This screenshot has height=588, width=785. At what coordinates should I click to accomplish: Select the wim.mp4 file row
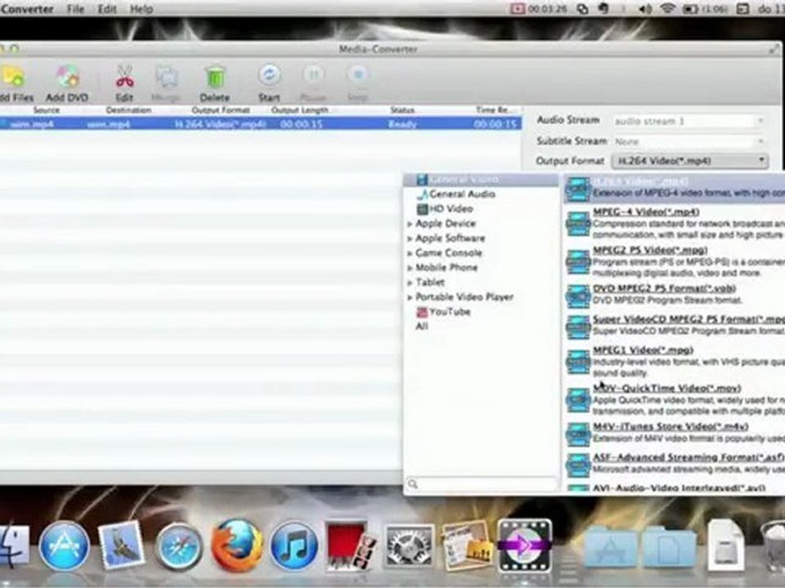tap(260, 123)
